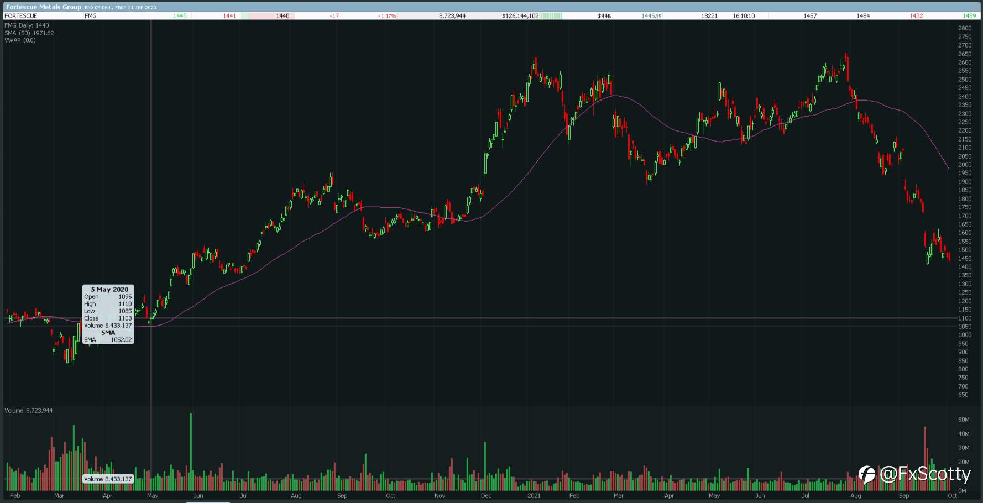Screen dimensions: 983x503
Task: Select the FMG ticker cell in the quote row
Action: [90, 16]
